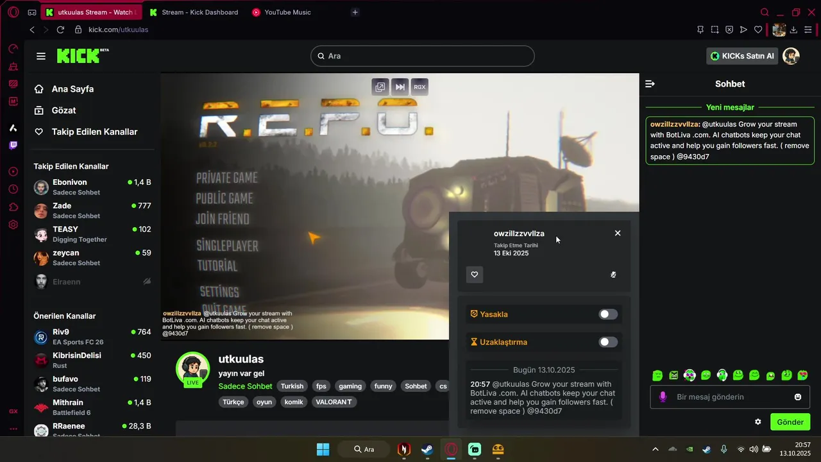Screen dimensions: 821x462
Task: Follow owzillzzvvllza with the heart button
Action: tap(475, 275)
